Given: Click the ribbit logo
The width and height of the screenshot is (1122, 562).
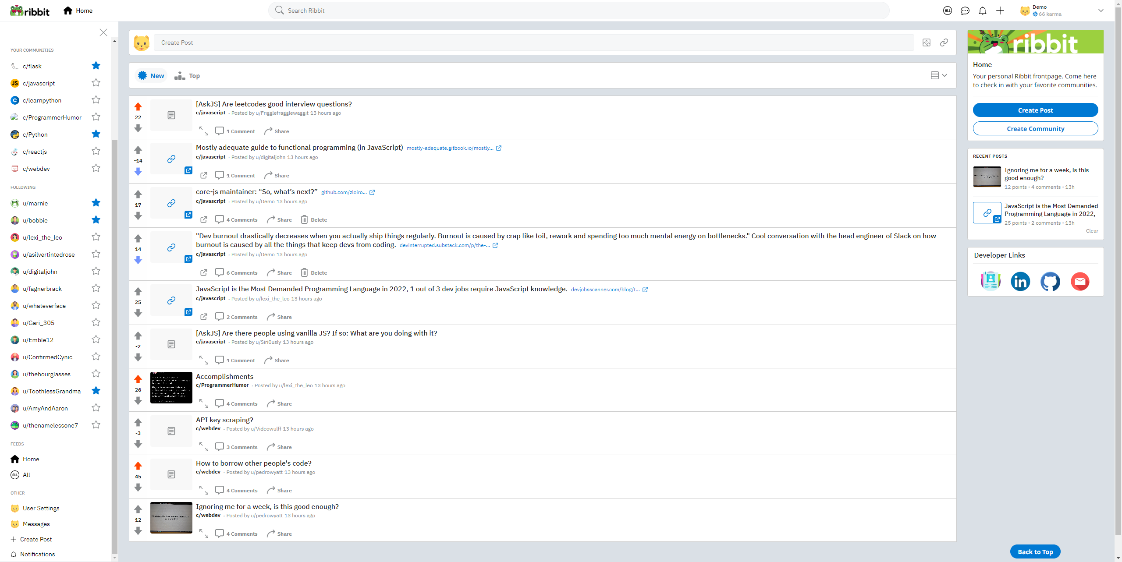Looking at the screenshot, I should 30,11.
